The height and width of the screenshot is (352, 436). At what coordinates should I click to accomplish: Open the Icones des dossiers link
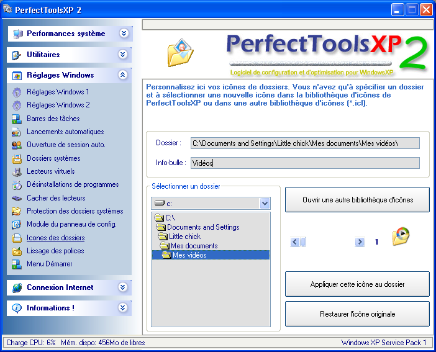[56, 238]
